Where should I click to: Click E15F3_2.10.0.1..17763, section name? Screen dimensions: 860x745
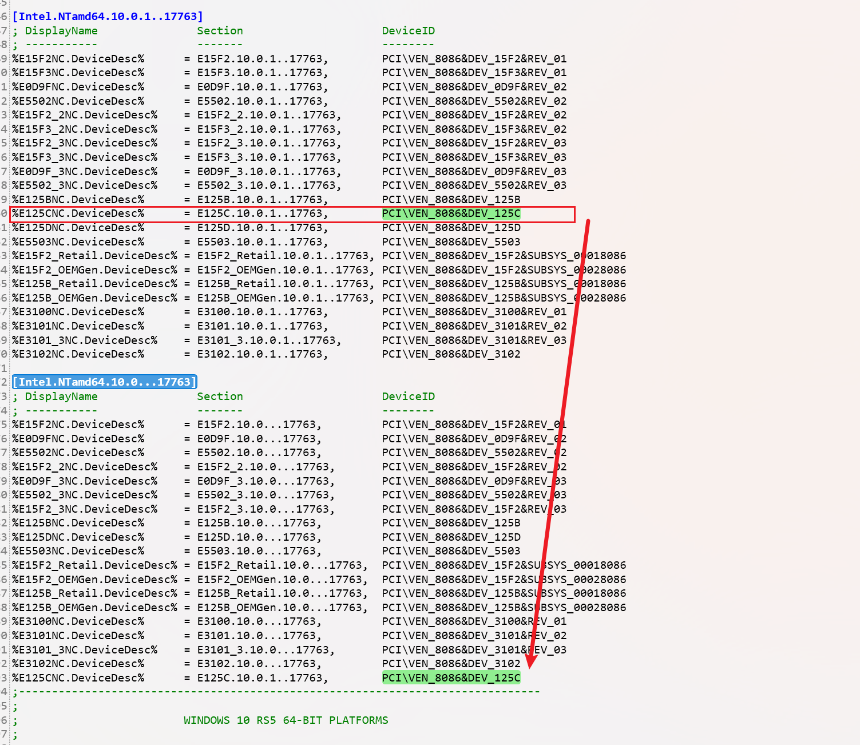tap(270, 129)
